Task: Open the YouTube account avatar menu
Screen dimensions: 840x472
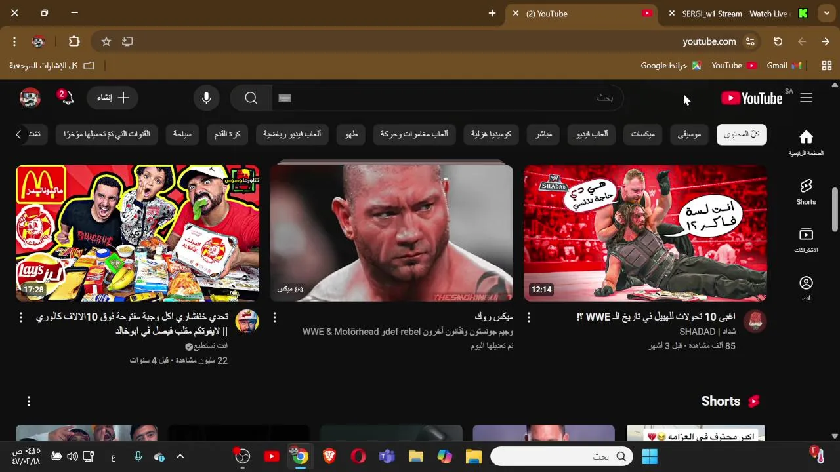Action: [x=30, y=98]
